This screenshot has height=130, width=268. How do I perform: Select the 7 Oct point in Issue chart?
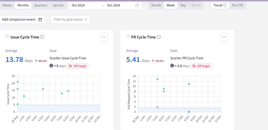tap(62, 93)
